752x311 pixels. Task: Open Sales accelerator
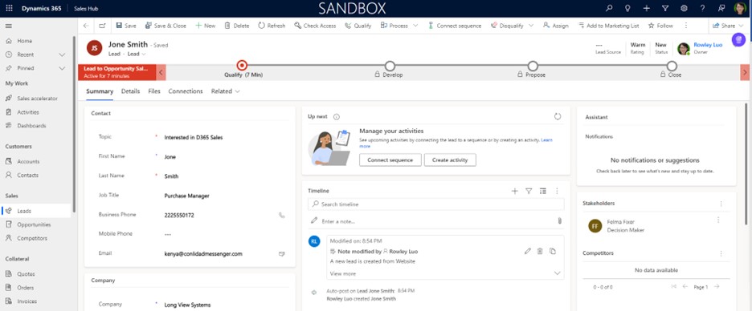pos(36,99)
